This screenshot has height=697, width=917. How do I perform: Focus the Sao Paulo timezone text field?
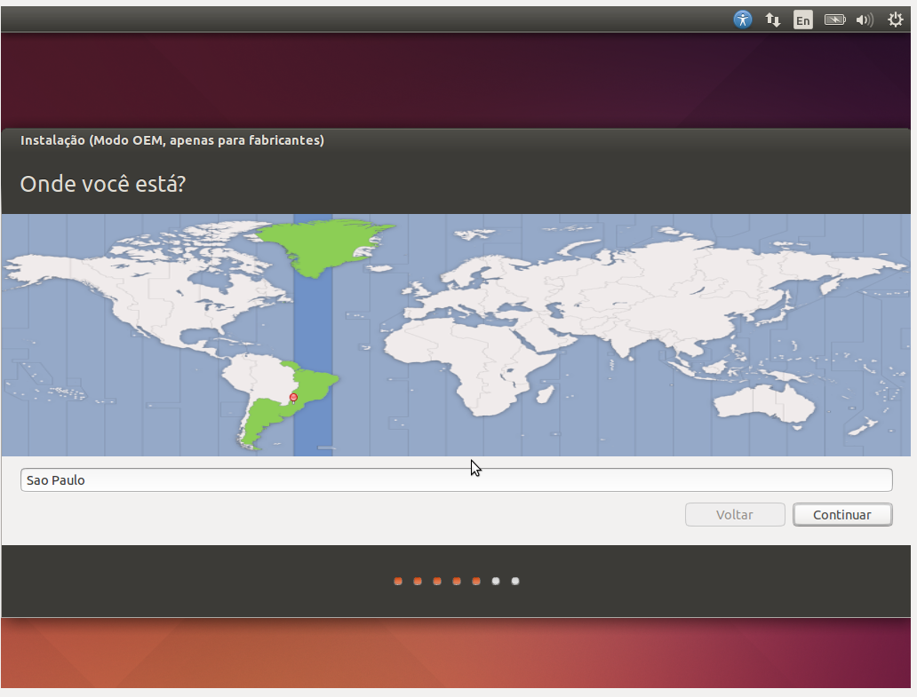coord(456,479)
